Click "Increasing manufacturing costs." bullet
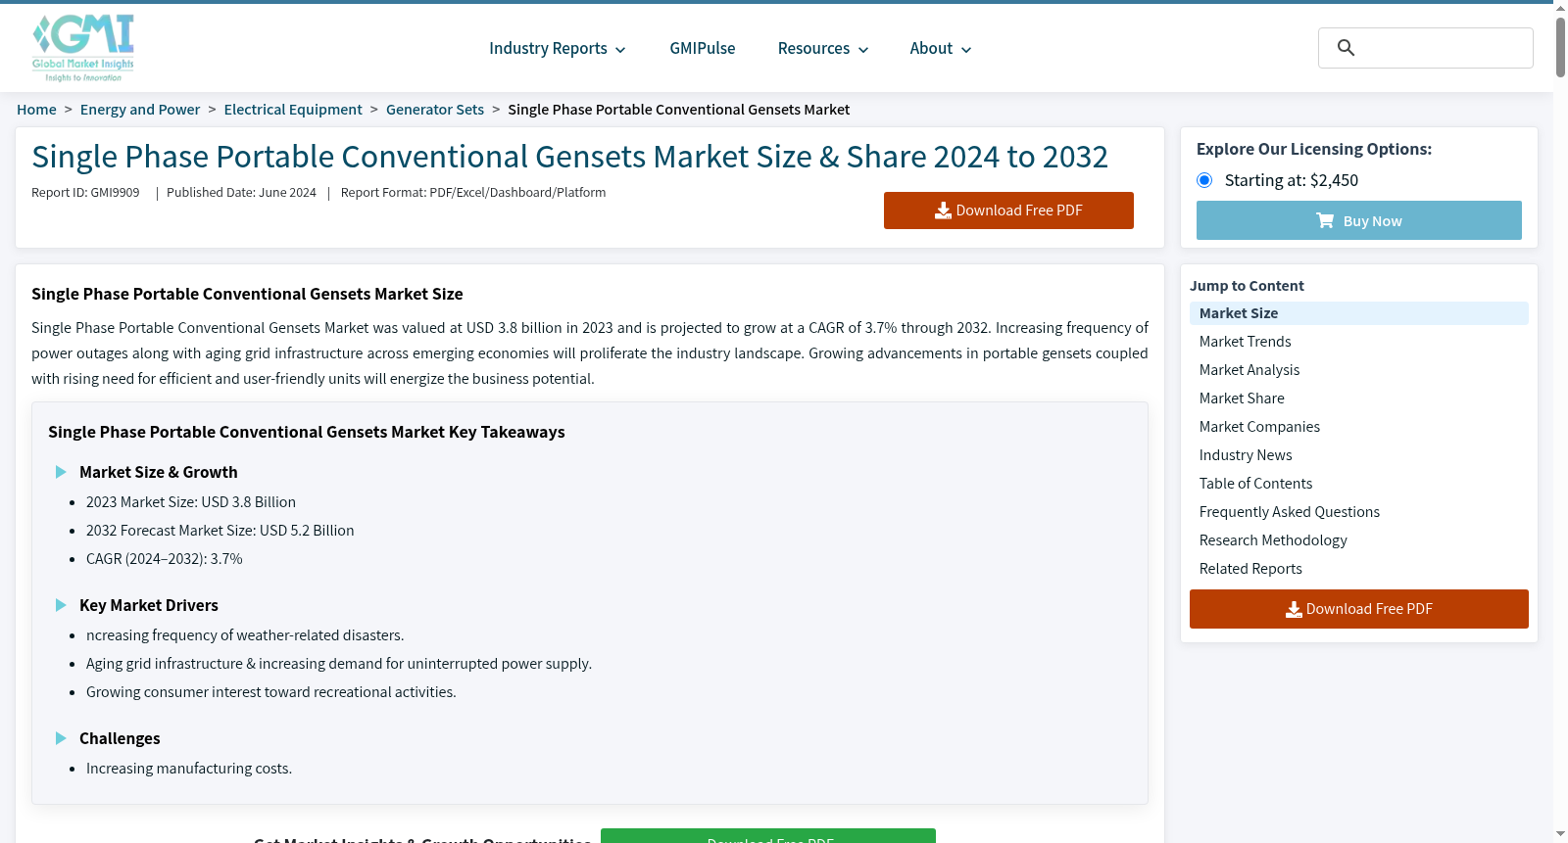 189,769
